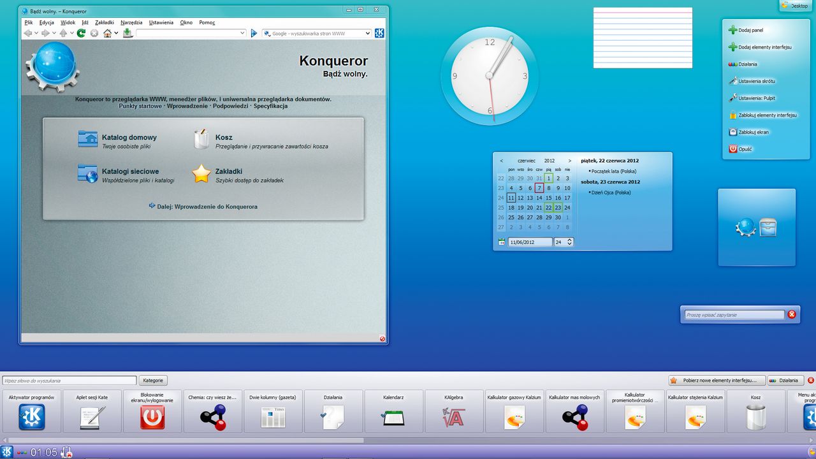Click the file cabinet icon in desktop widget

(768, 228)
